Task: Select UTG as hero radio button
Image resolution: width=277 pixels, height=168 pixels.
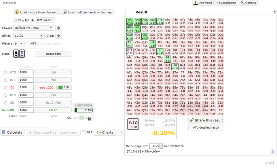Action: 6,73
